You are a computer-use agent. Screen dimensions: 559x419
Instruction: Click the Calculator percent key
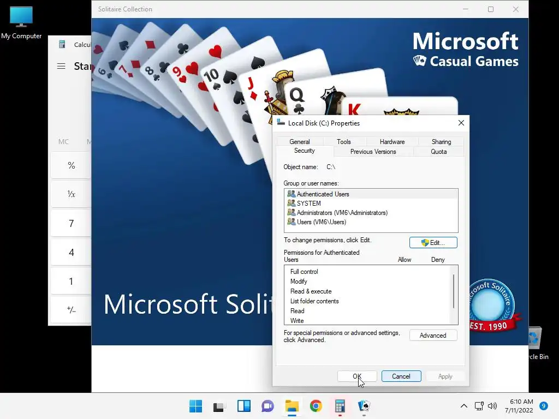tap(72, 165)
